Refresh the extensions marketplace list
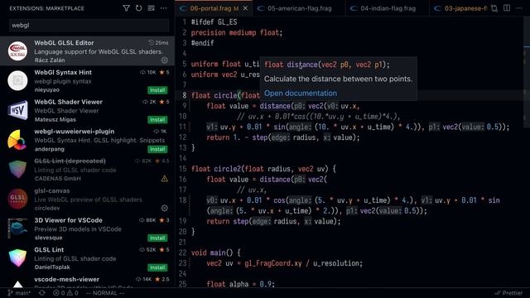Viewport: 530px width, 298px height. tap(138, 8)
